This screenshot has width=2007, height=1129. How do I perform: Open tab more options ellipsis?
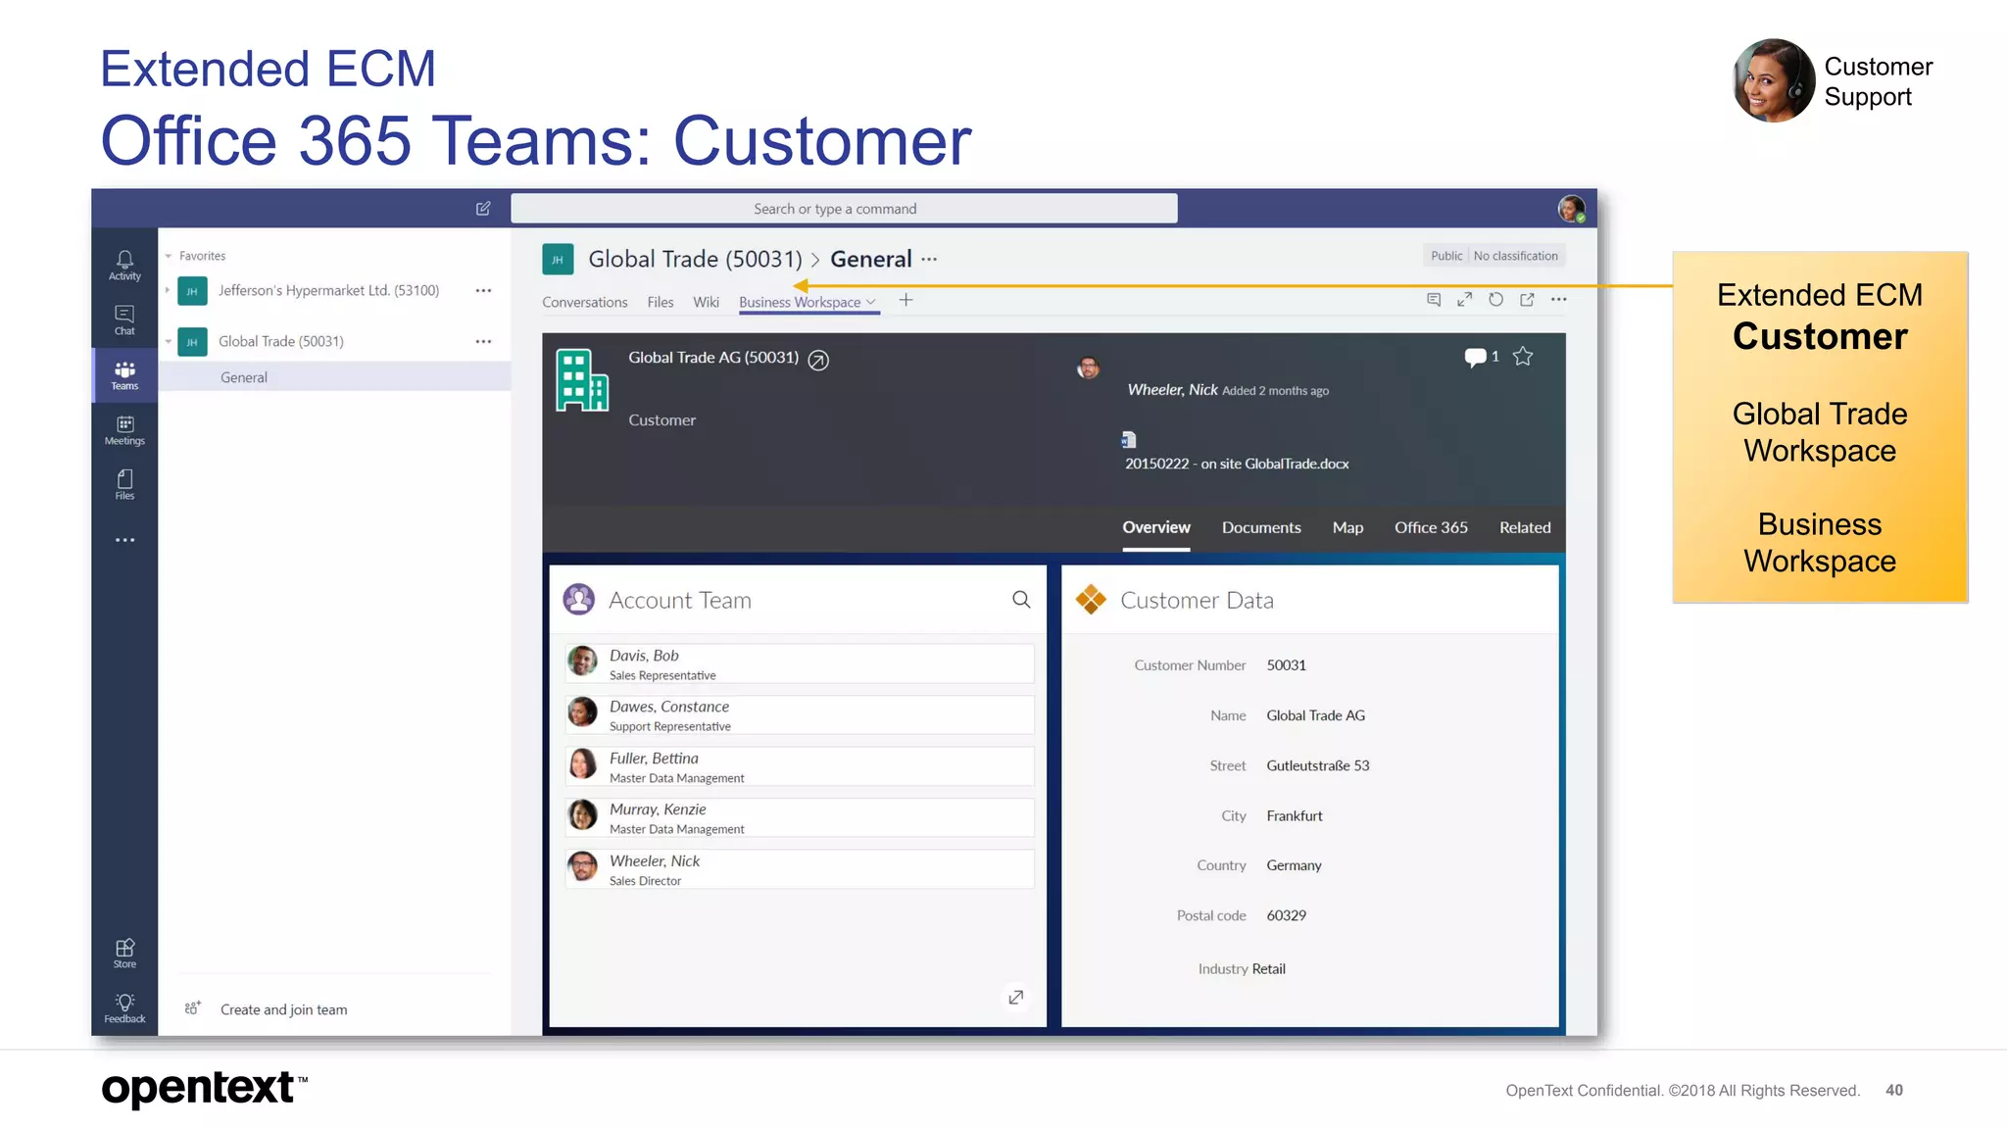(1558, 300)
